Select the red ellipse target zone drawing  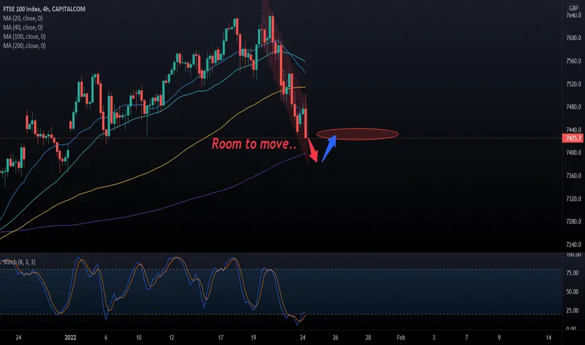(x=357, y=134)
